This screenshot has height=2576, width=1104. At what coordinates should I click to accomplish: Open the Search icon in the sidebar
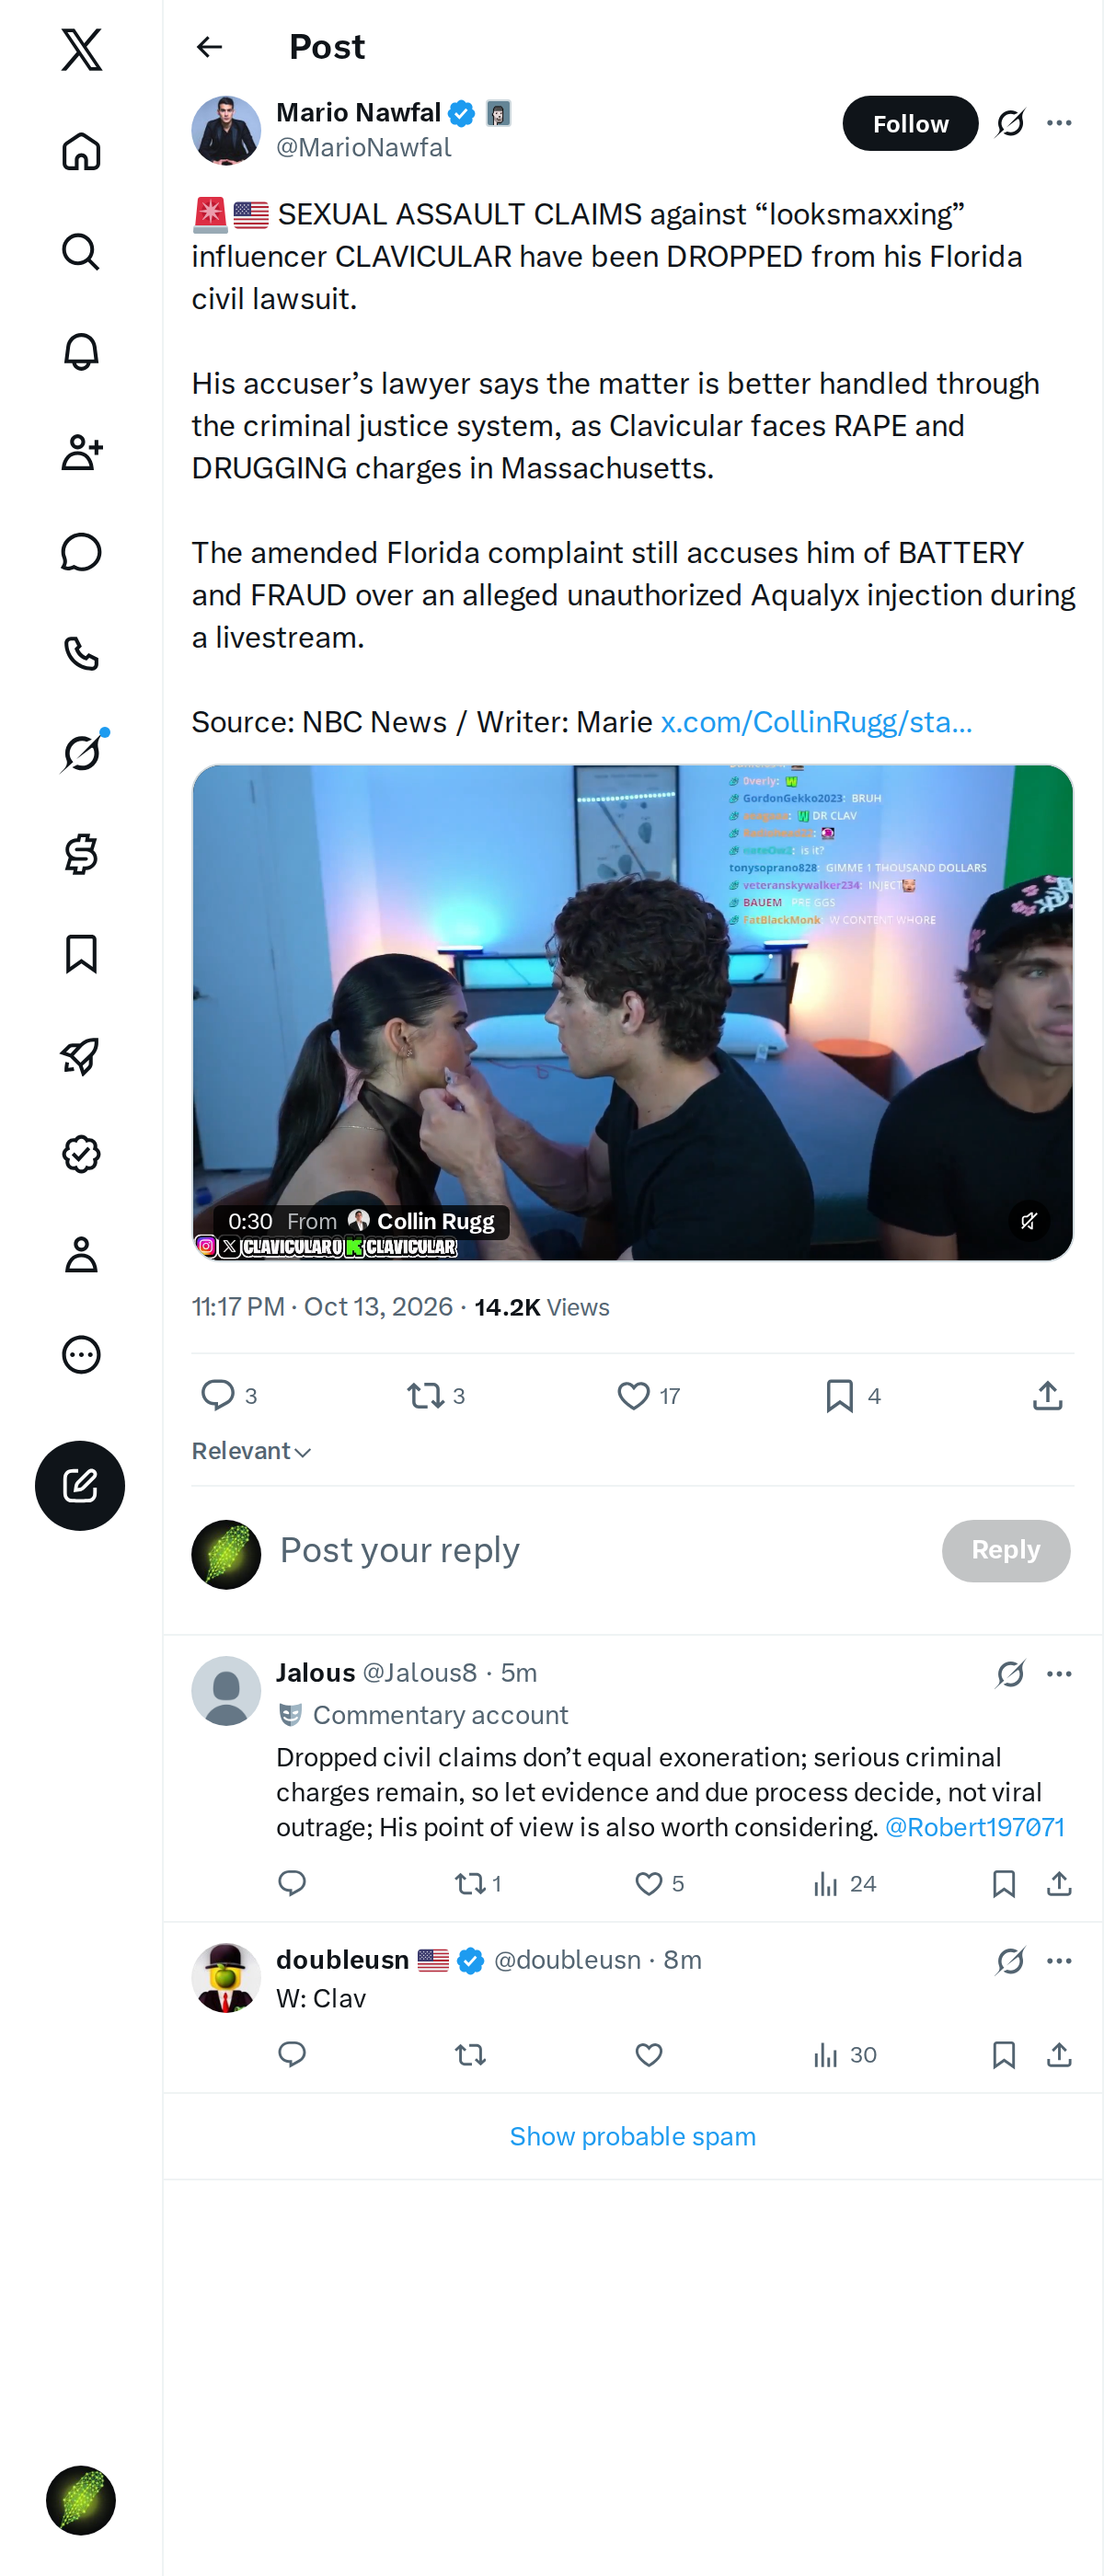click(81, 252)
